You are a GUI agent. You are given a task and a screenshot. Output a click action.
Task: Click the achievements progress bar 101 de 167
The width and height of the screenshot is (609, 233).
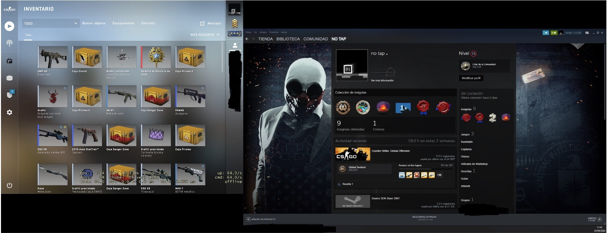(426, 169)
